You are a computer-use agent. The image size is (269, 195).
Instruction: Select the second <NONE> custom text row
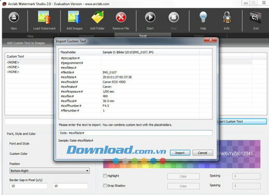29,67
